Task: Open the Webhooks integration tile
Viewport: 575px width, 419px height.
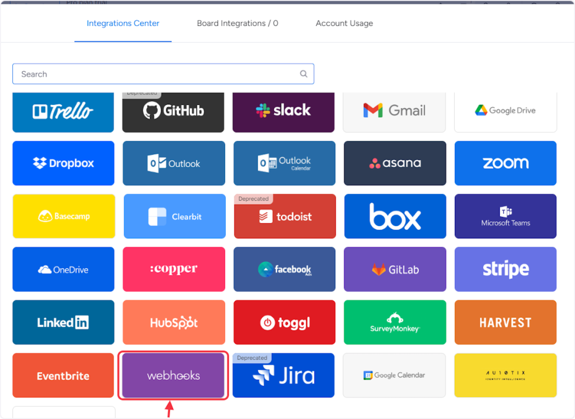Action: pos(173,375)
